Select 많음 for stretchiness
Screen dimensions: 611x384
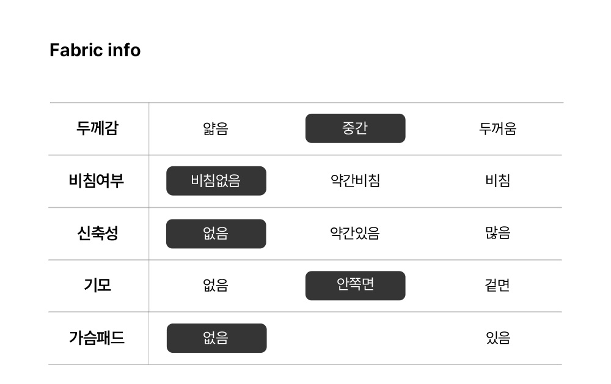pos(497,234)
